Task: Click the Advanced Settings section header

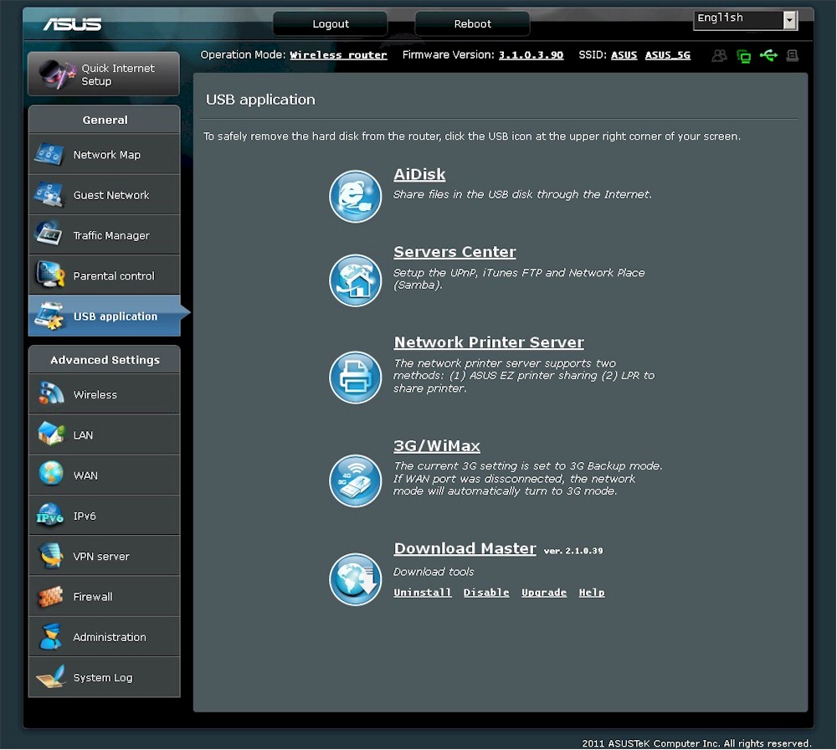Action: point(105,360)
